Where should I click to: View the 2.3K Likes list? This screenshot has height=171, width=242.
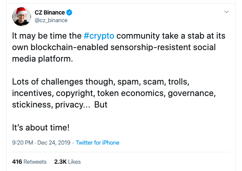point(67,162)
